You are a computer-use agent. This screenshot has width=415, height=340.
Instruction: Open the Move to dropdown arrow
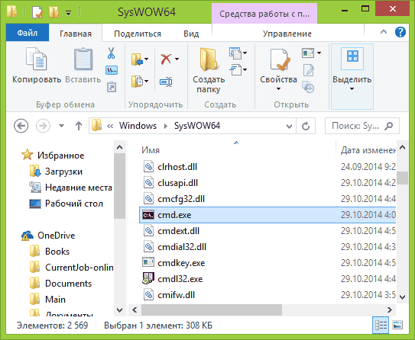point(147,59)
